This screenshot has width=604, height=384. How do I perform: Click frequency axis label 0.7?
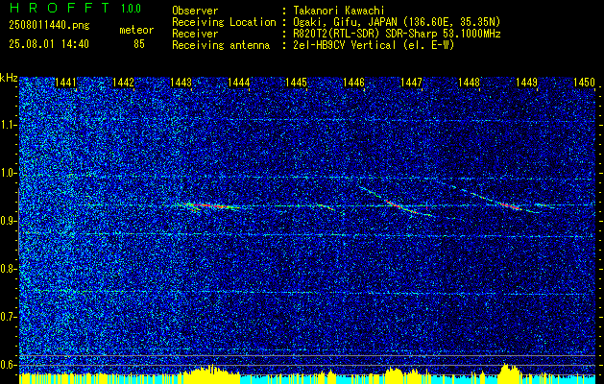pos(8,317)
